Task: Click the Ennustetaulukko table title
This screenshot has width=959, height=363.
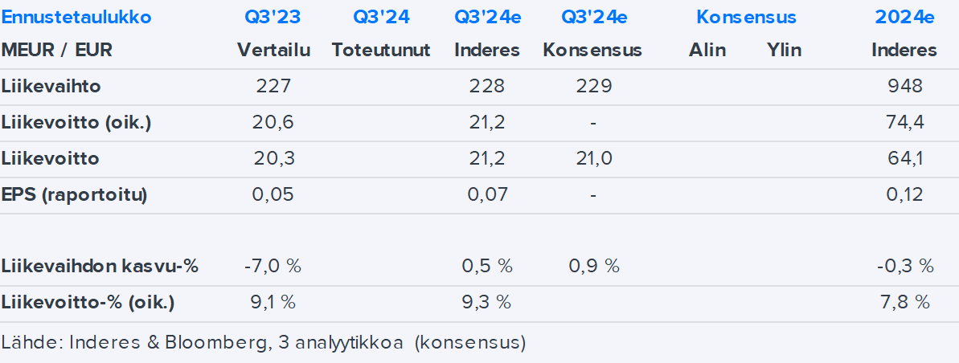Action: 76,17
